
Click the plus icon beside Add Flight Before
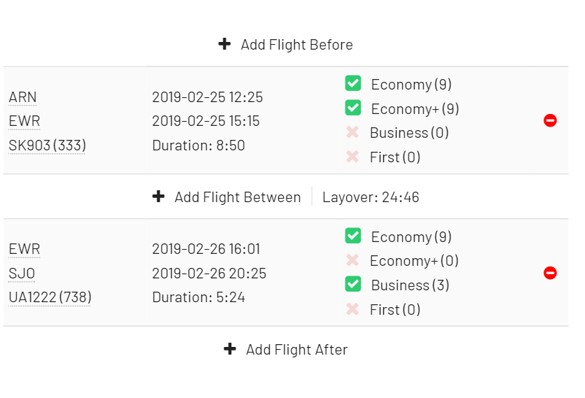[x=224, y=44]
